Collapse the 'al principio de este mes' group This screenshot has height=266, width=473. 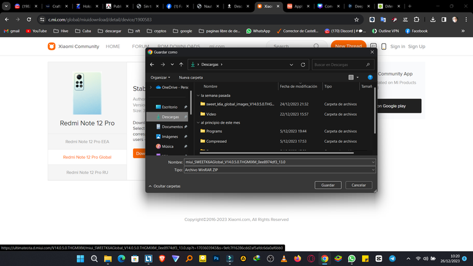198,123
